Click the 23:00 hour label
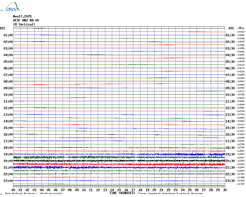This screenshot has width=246, height=197. point(8,181)
